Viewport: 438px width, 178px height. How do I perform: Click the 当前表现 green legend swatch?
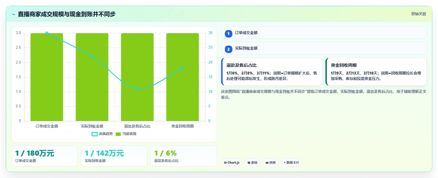[118, 134]
